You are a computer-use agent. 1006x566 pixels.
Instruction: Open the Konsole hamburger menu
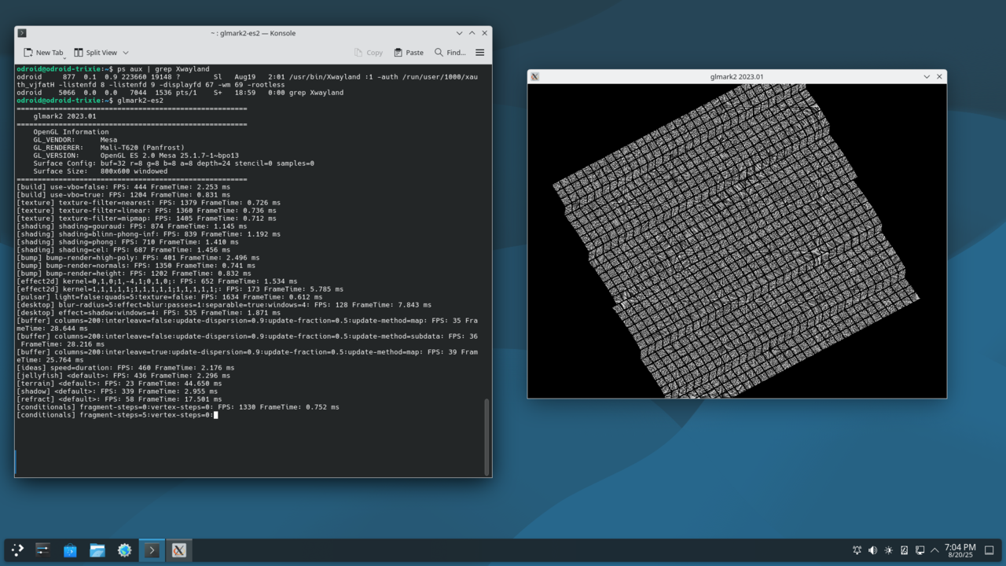coord(479,53)
